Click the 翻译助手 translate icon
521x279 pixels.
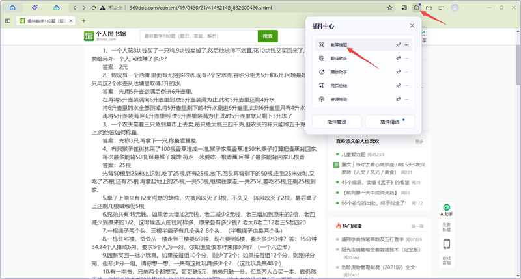[x=322, y=59]
